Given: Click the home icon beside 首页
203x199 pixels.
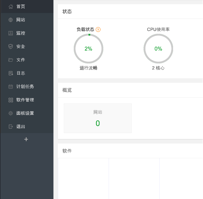Looking at the screenshot, I should (11, 7).
